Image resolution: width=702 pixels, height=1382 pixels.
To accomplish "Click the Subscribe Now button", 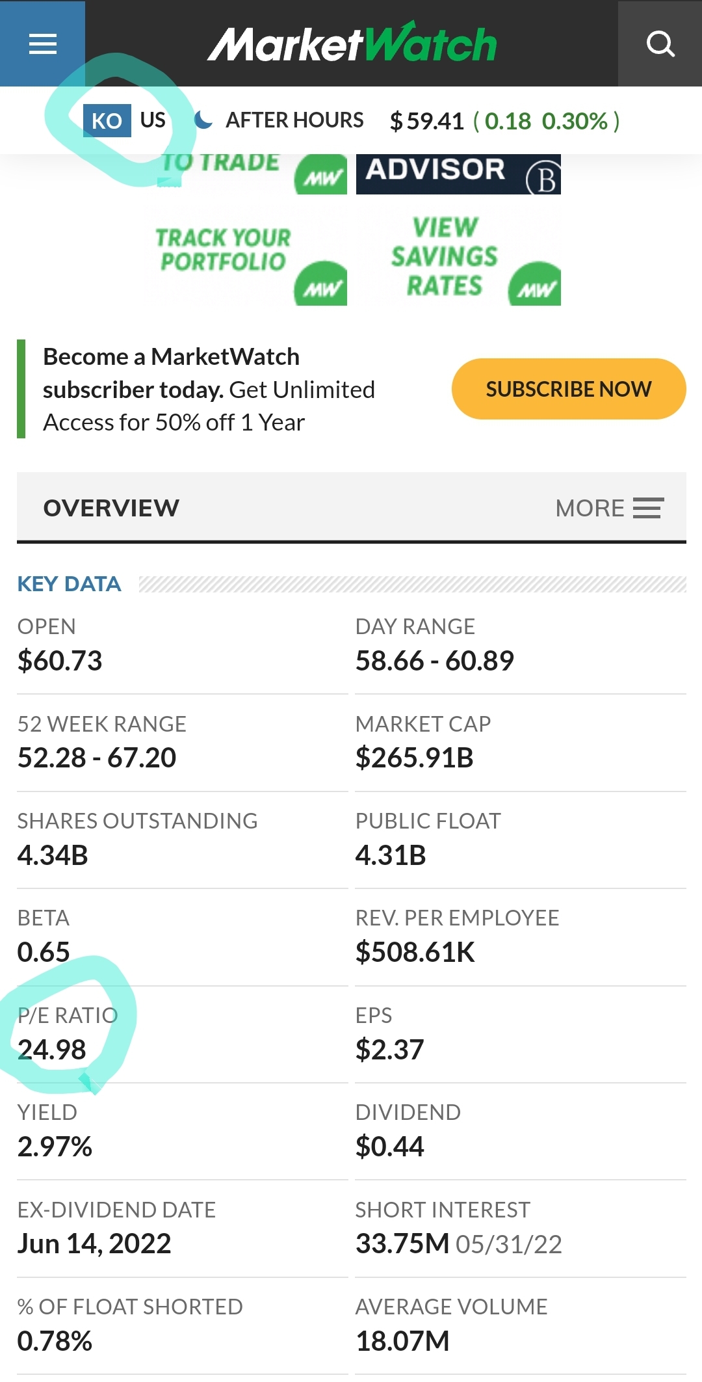I will point(569,389).
